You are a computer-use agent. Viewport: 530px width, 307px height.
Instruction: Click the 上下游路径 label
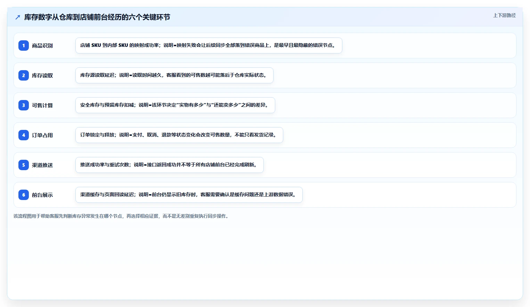point(504,15)
